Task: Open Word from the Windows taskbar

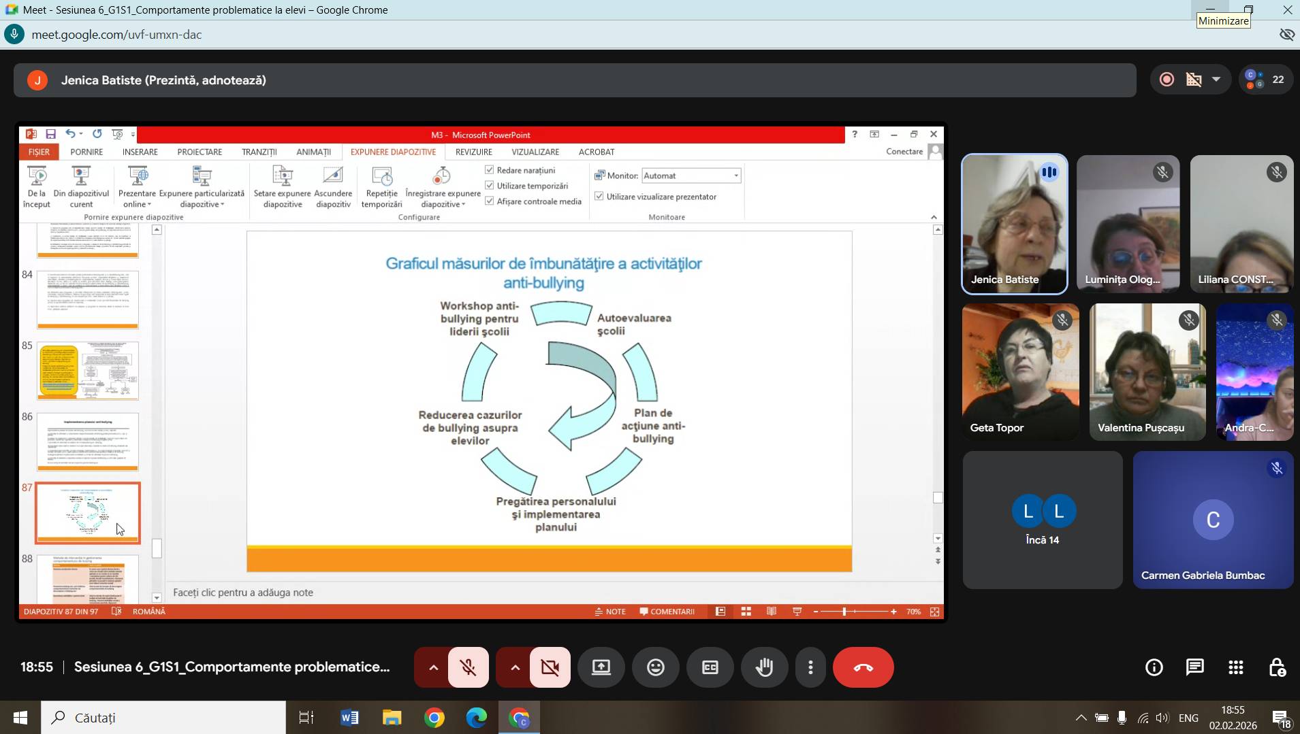Action: (349, 718)
